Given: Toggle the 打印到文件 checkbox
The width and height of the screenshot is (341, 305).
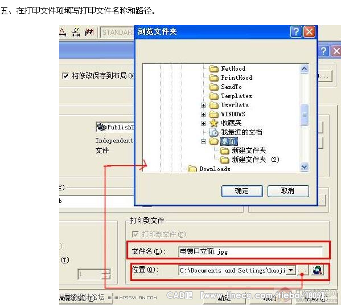Looking at the screenshot, I should (135, 234).
